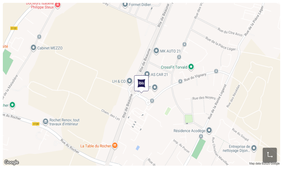This screenshot has width=283, height=169.
Task: Select the green pin near Rue du Rocher
Action: 12,105
